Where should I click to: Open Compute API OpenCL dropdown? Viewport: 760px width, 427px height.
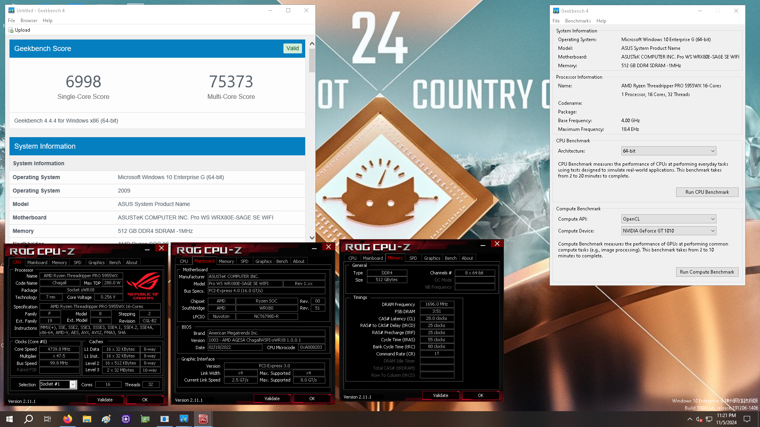(x=669, y=219)
